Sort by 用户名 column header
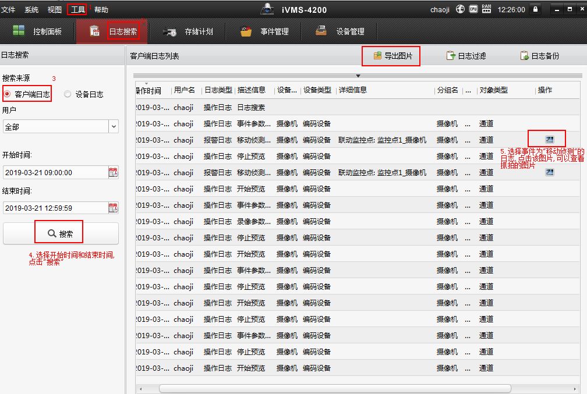587x394 pixels. 184,90
